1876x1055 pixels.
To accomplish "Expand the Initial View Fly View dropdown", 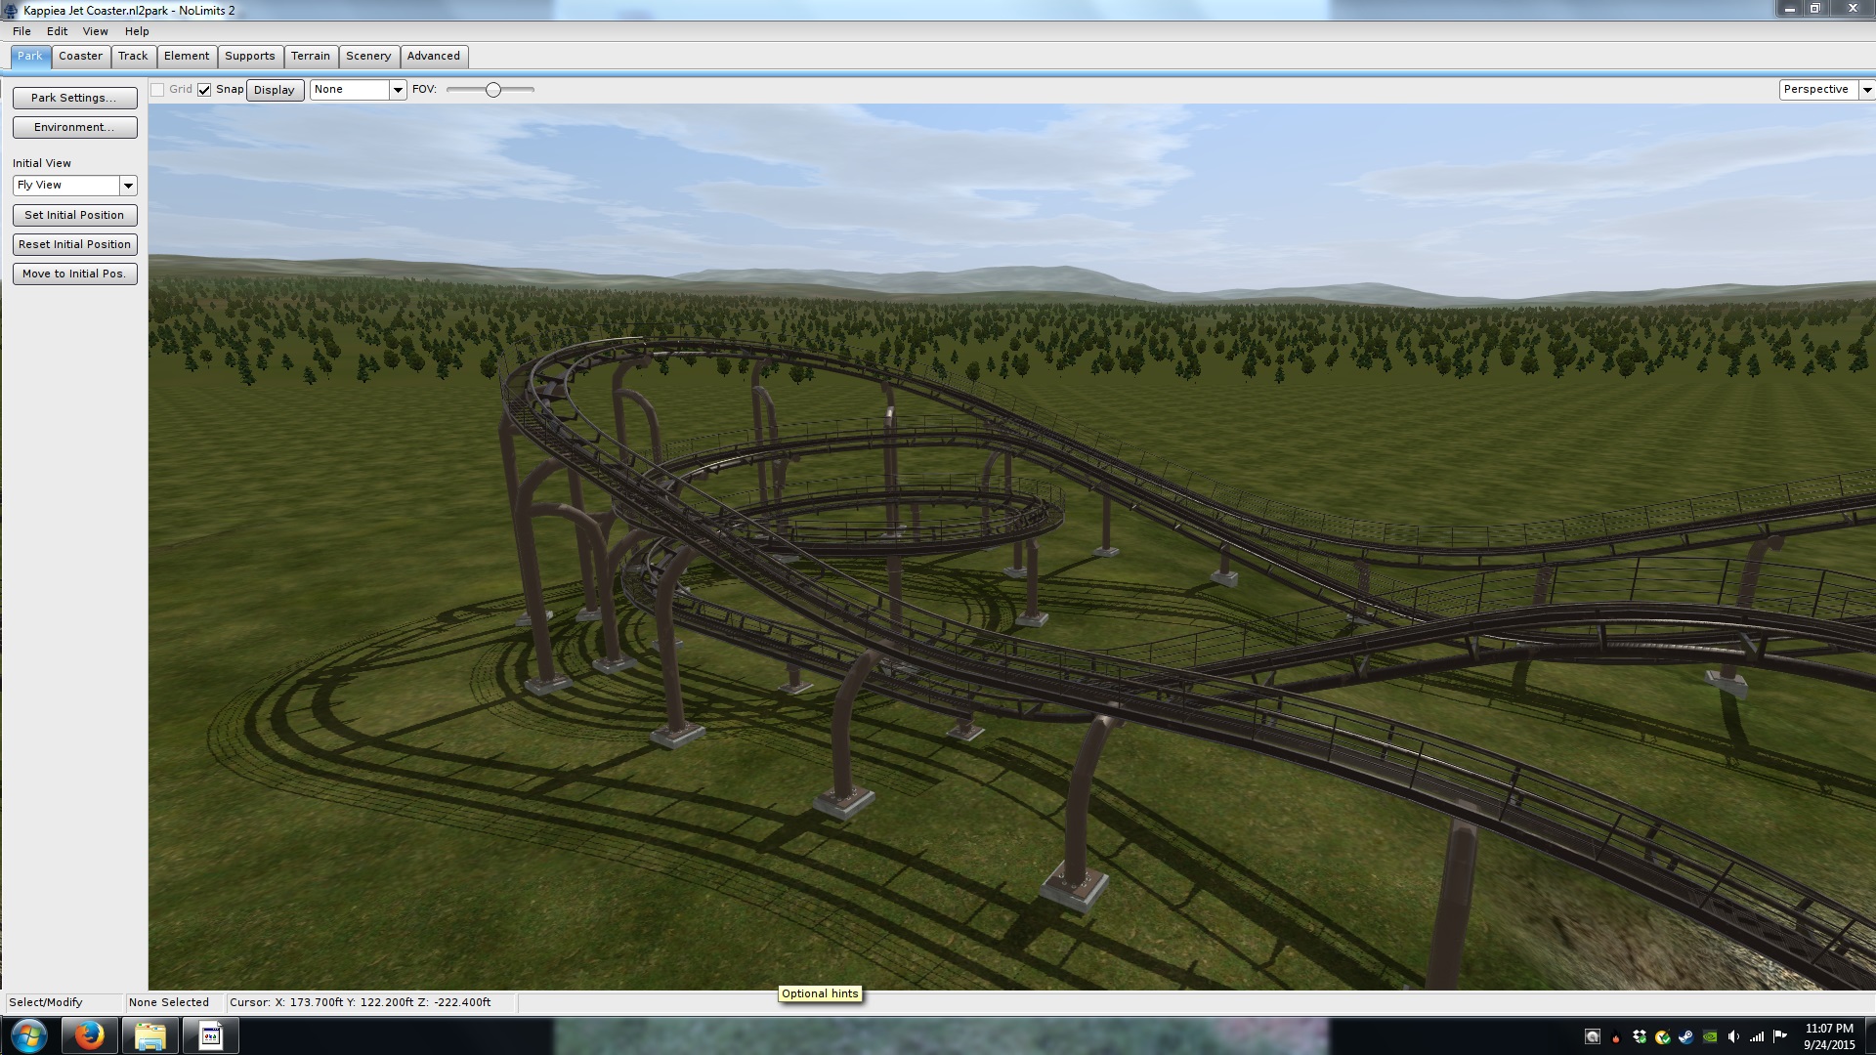I will (128, 186).
